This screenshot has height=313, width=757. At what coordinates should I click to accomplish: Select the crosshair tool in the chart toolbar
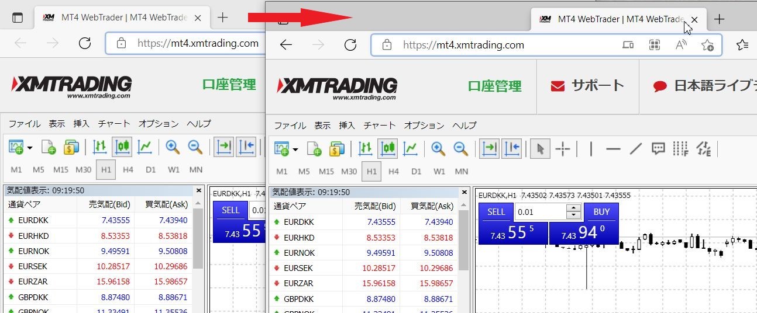562,149
